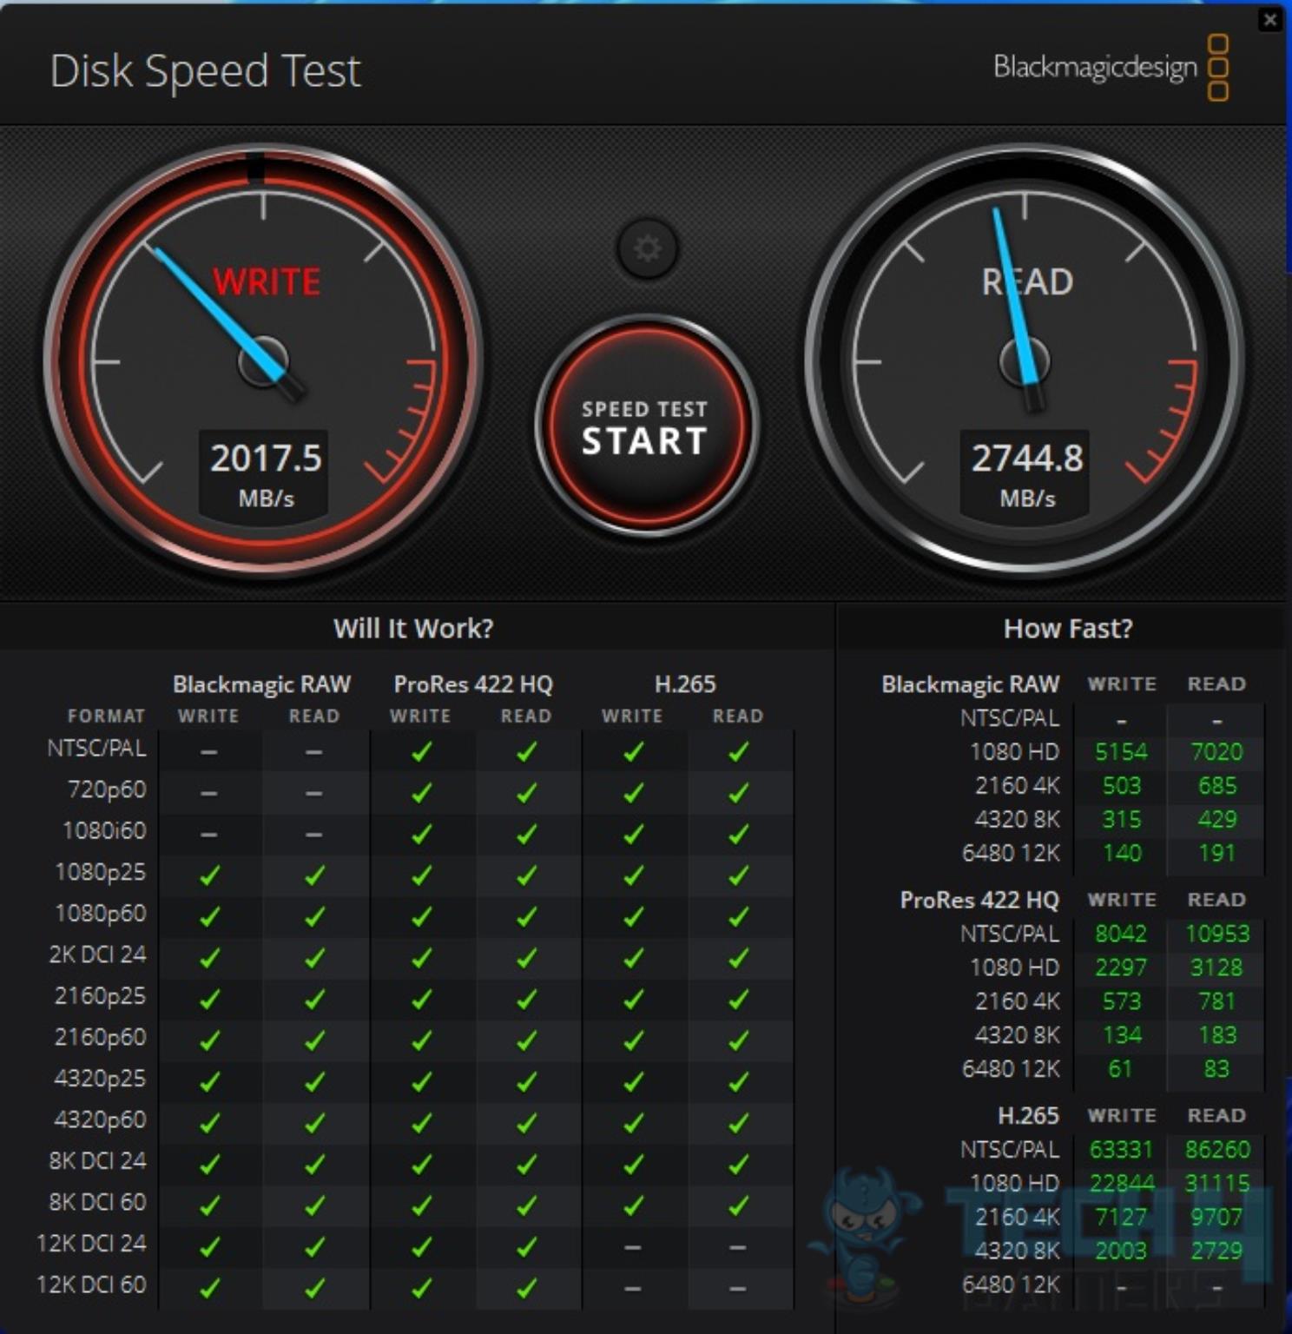The height and width of the screenshot is (1334, 1292).
Task: Click the How Fast? heading
Action: click(1068, 628)
